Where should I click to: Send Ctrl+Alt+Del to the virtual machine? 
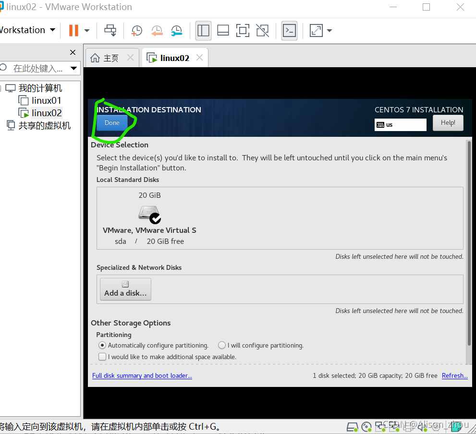tap(110, 30)
